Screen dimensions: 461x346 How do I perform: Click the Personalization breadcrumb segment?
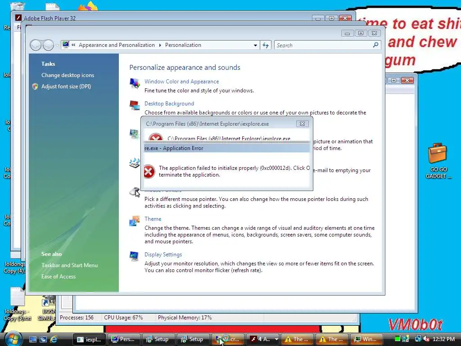183,45
